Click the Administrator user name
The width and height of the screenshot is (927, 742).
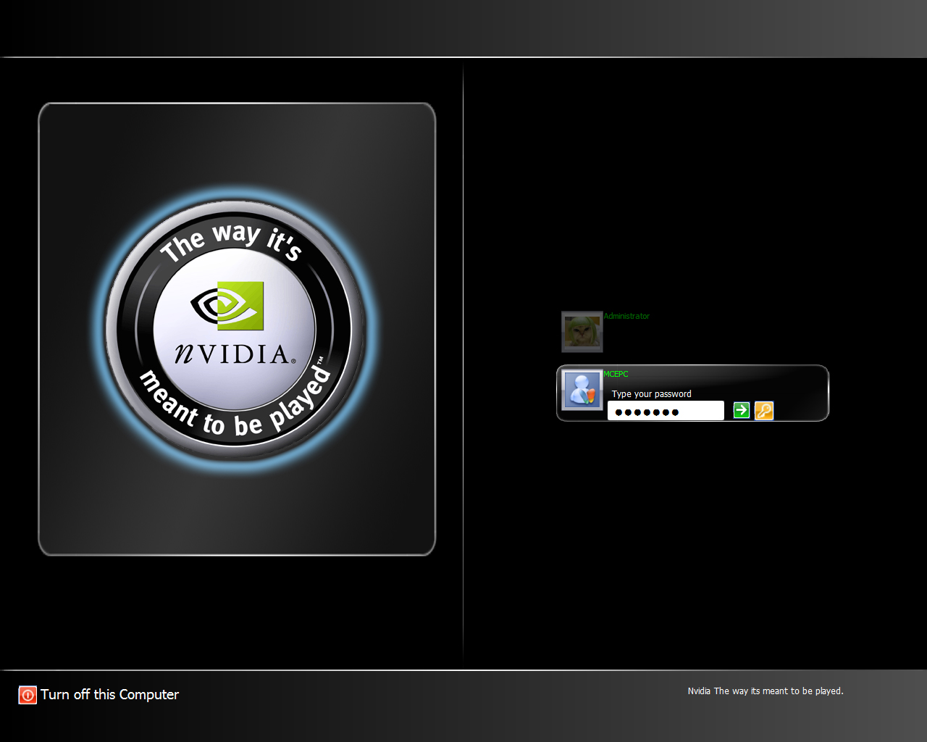coord(626,316)
